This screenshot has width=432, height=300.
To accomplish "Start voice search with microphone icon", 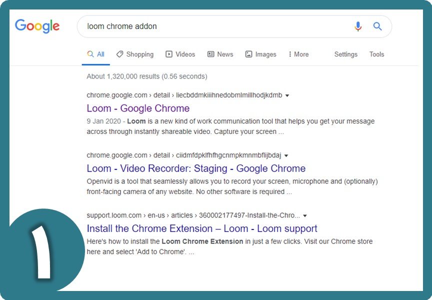I will tap(358, 26).
